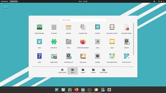The image size is (166, 93).
Task: Launch the Calculator app
Action: [x=54, y=29]
